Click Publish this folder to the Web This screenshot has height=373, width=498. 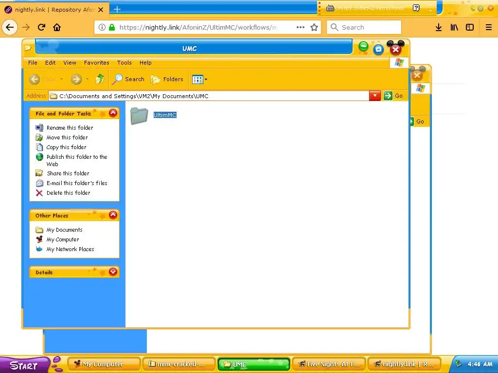77,160
